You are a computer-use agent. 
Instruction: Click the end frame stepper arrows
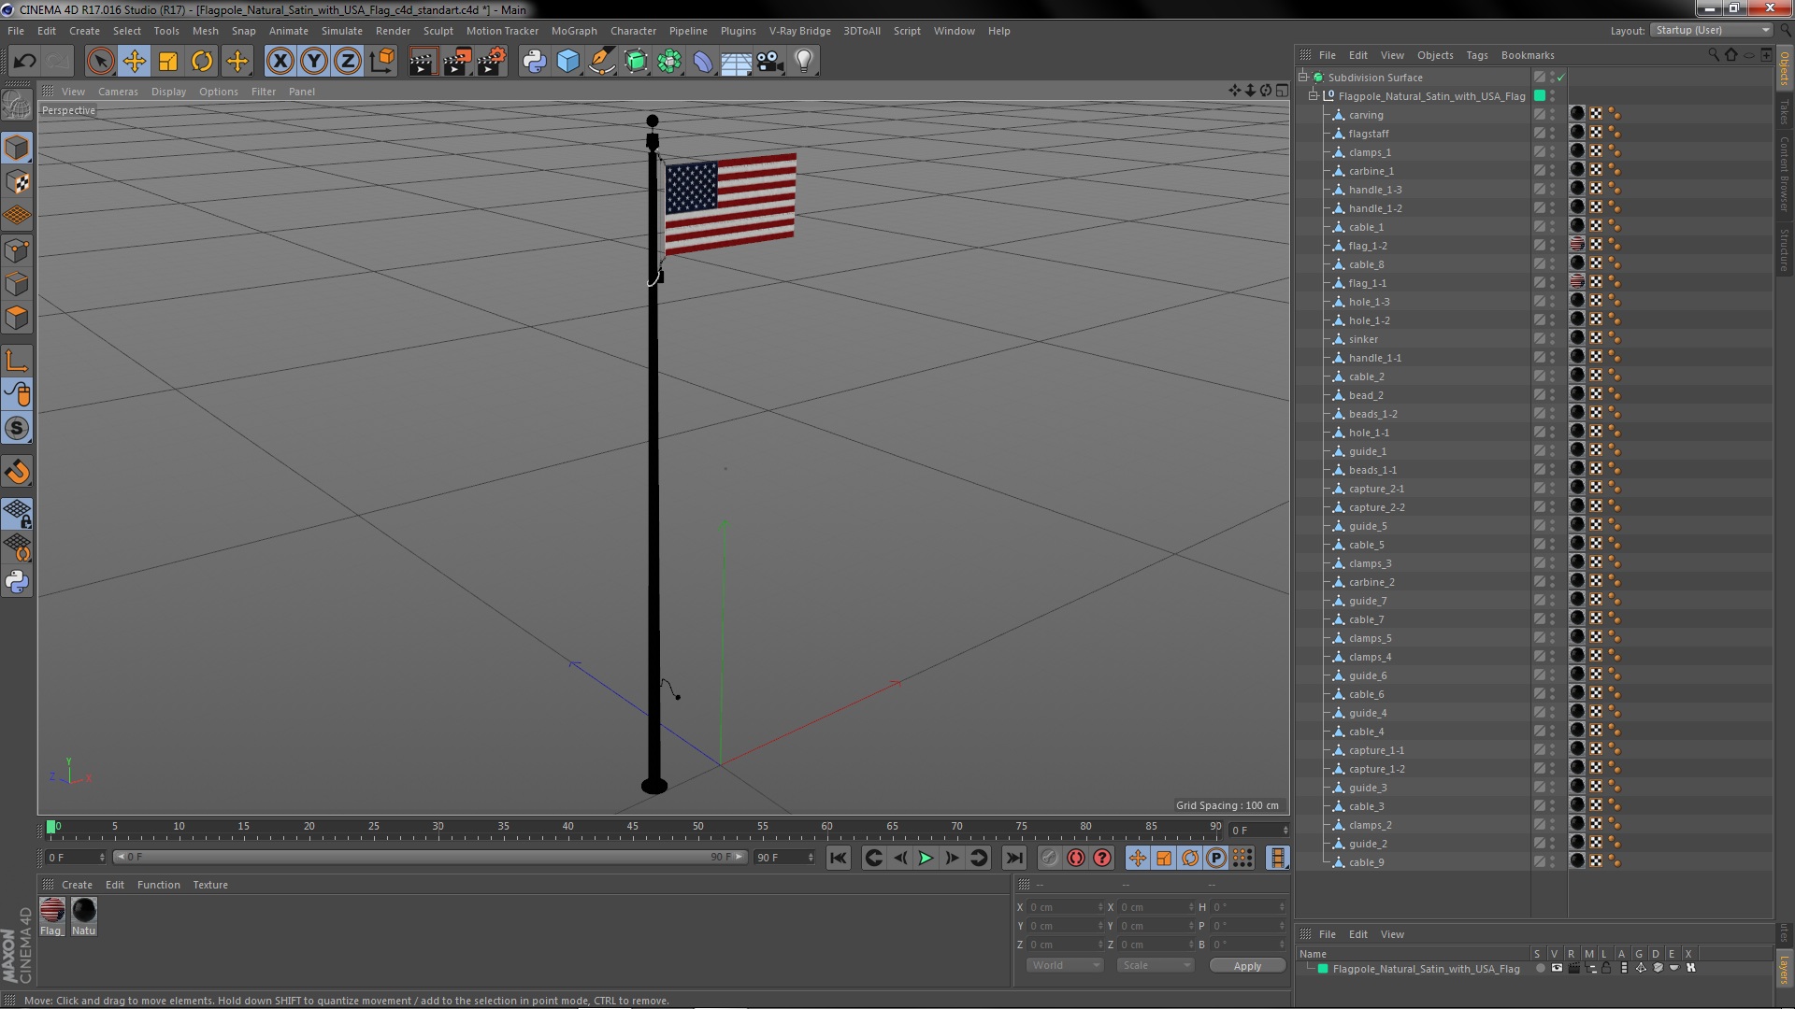(x=811, y=858)
